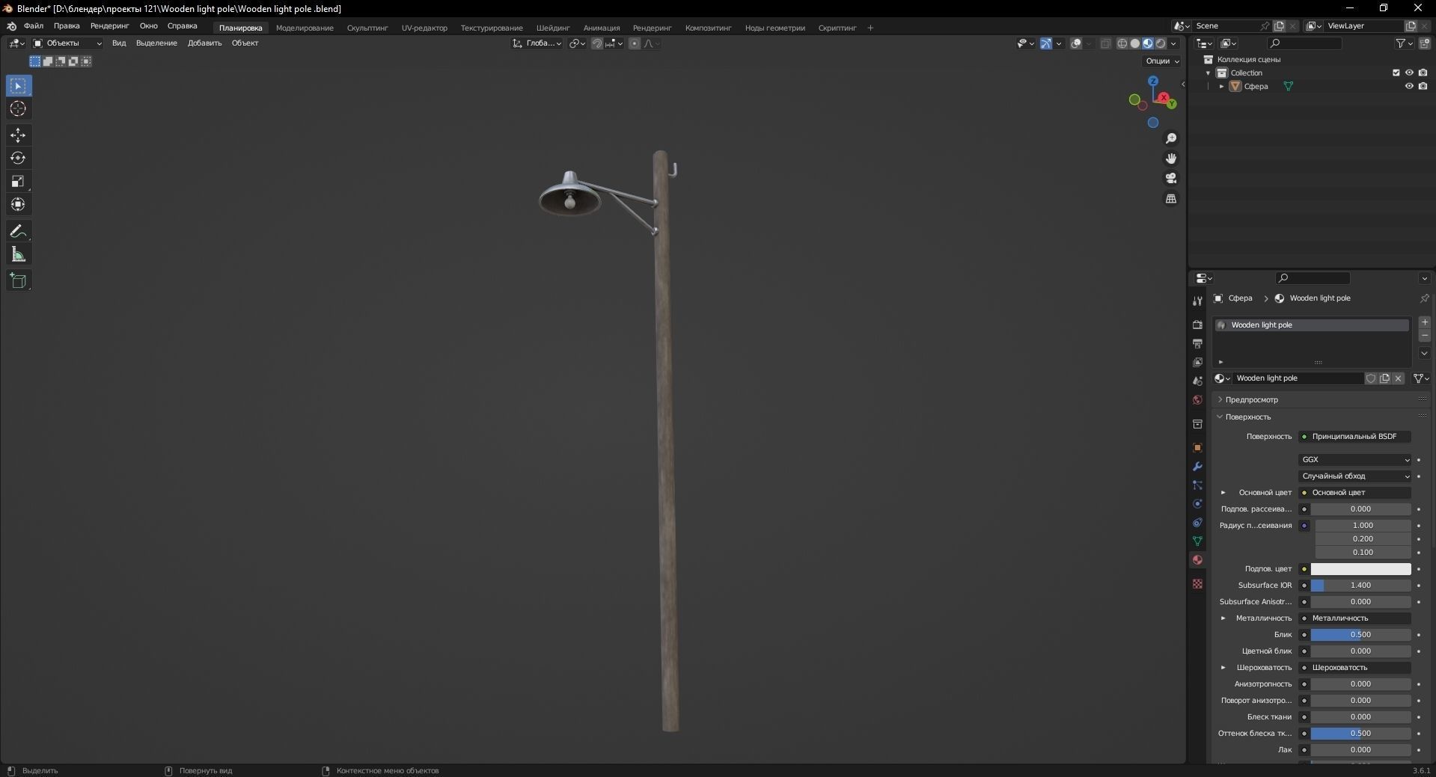Open the World properties tab

(x=1197, y=399)
